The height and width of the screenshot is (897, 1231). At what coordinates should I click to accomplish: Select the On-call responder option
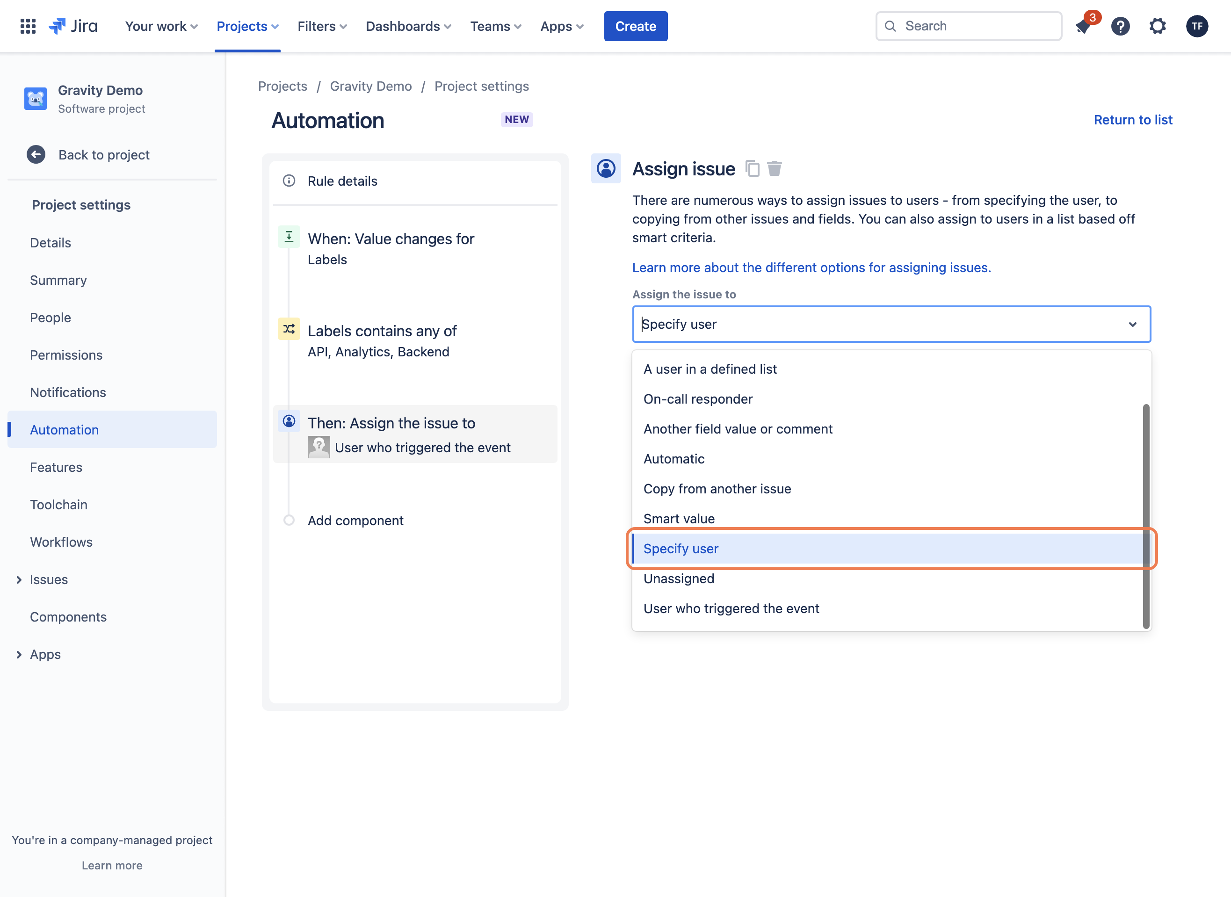tap(888, 399)
